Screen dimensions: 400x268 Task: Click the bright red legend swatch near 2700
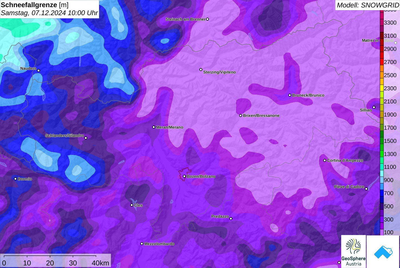[382, 62]
